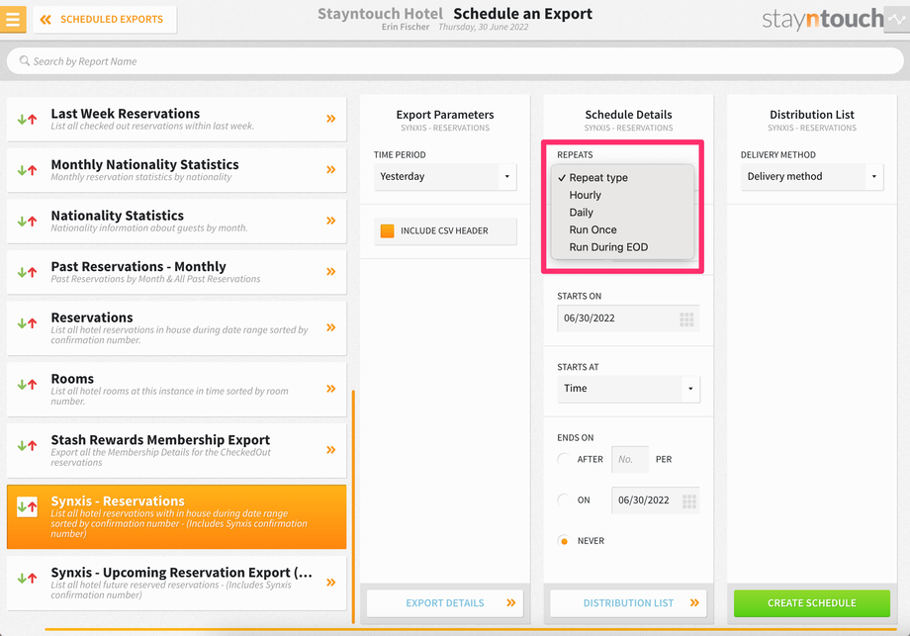The image size is (910, 636).
Task: Open the Starts On calendar picker
Action: point(686,319)
